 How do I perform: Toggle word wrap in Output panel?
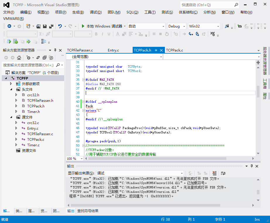223,173
